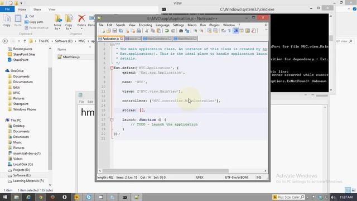Click the Save All icon in Notepad++ toolbar
This screenshot has width=357, height=201.
point(120,31)
